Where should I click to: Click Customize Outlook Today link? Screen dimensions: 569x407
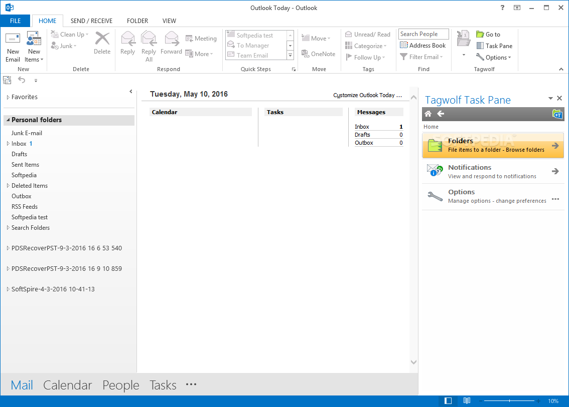click(x=367, y=95)
